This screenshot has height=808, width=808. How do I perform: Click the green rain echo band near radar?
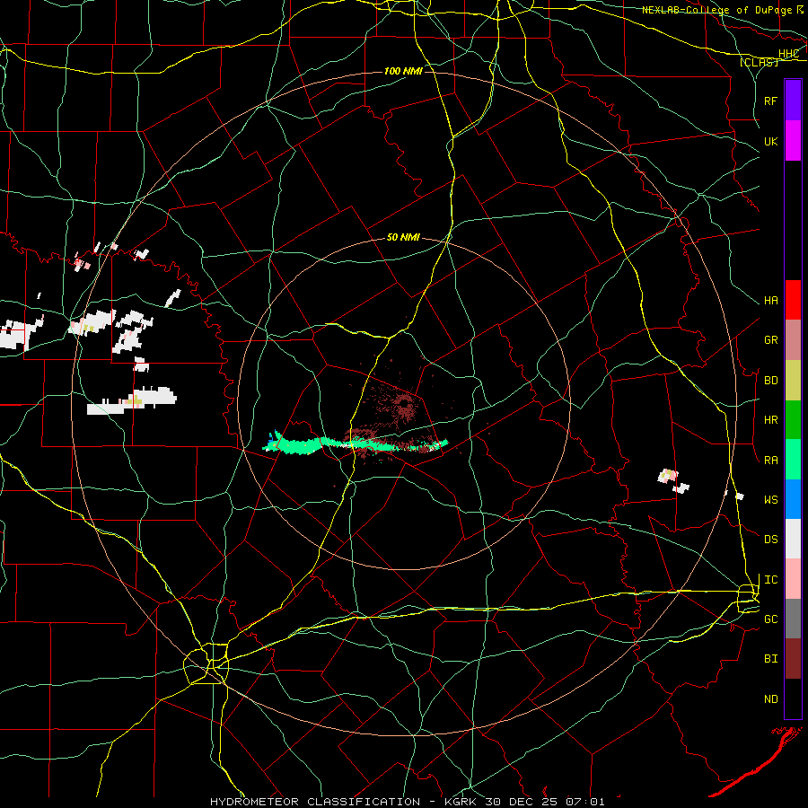[x=355, y=444]
